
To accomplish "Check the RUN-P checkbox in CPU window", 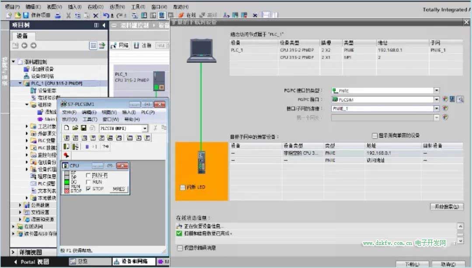I will click(88, 175).
